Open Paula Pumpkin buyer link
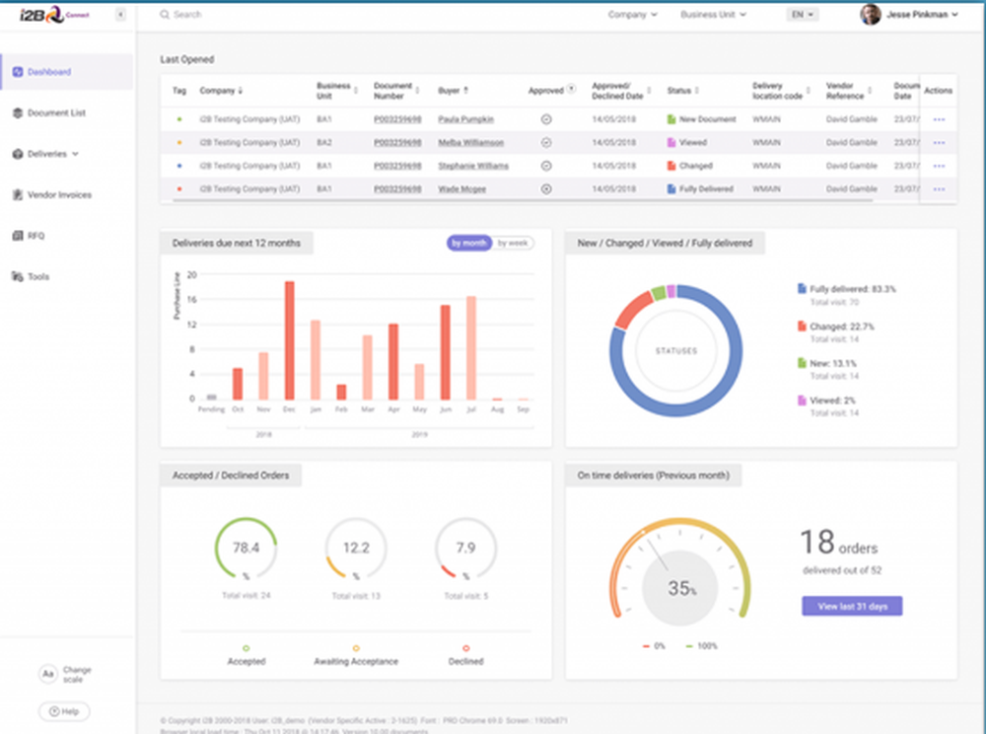This screenshot has width=986, height=734. (x=466, y=119)
